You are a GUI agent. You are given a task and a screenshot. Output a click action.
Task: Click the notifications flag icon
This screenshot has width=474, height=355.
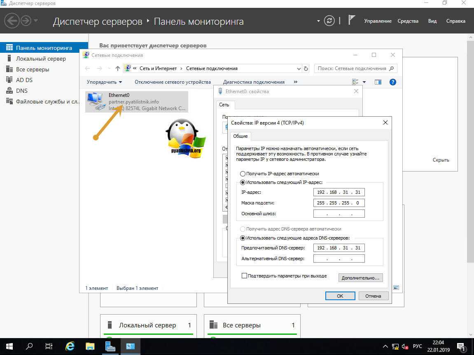(351, 21)
